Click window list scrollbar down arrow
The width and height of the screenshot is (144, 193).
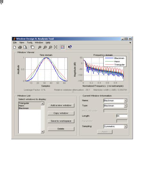point(43,132)
